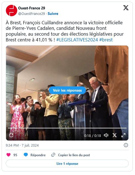135x175 pixels.
Task: Open the Ouest-France 29 account name
Action: (x=32, y=8)
